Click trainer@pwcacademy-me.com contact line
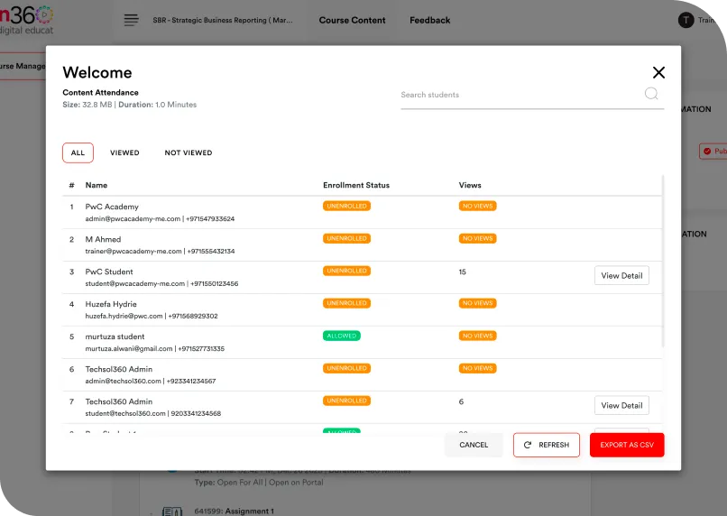This screenshot has height=516, width=727. (x=160, y=252)
